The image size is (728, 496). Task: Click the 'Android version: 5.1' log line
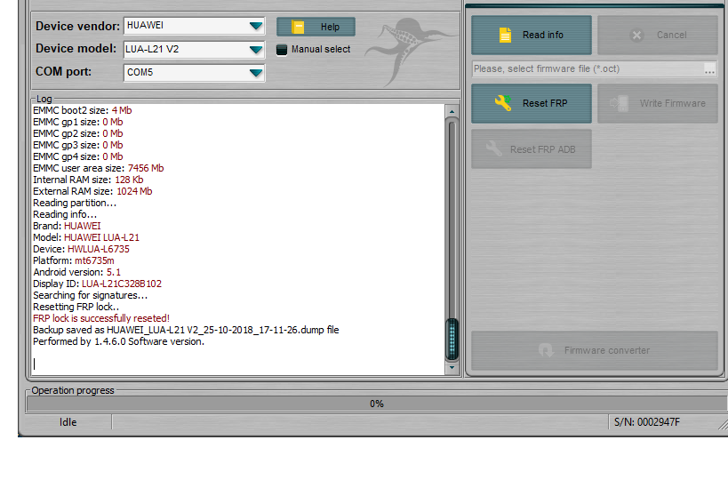pyautogui.click(x=76, y=272)
